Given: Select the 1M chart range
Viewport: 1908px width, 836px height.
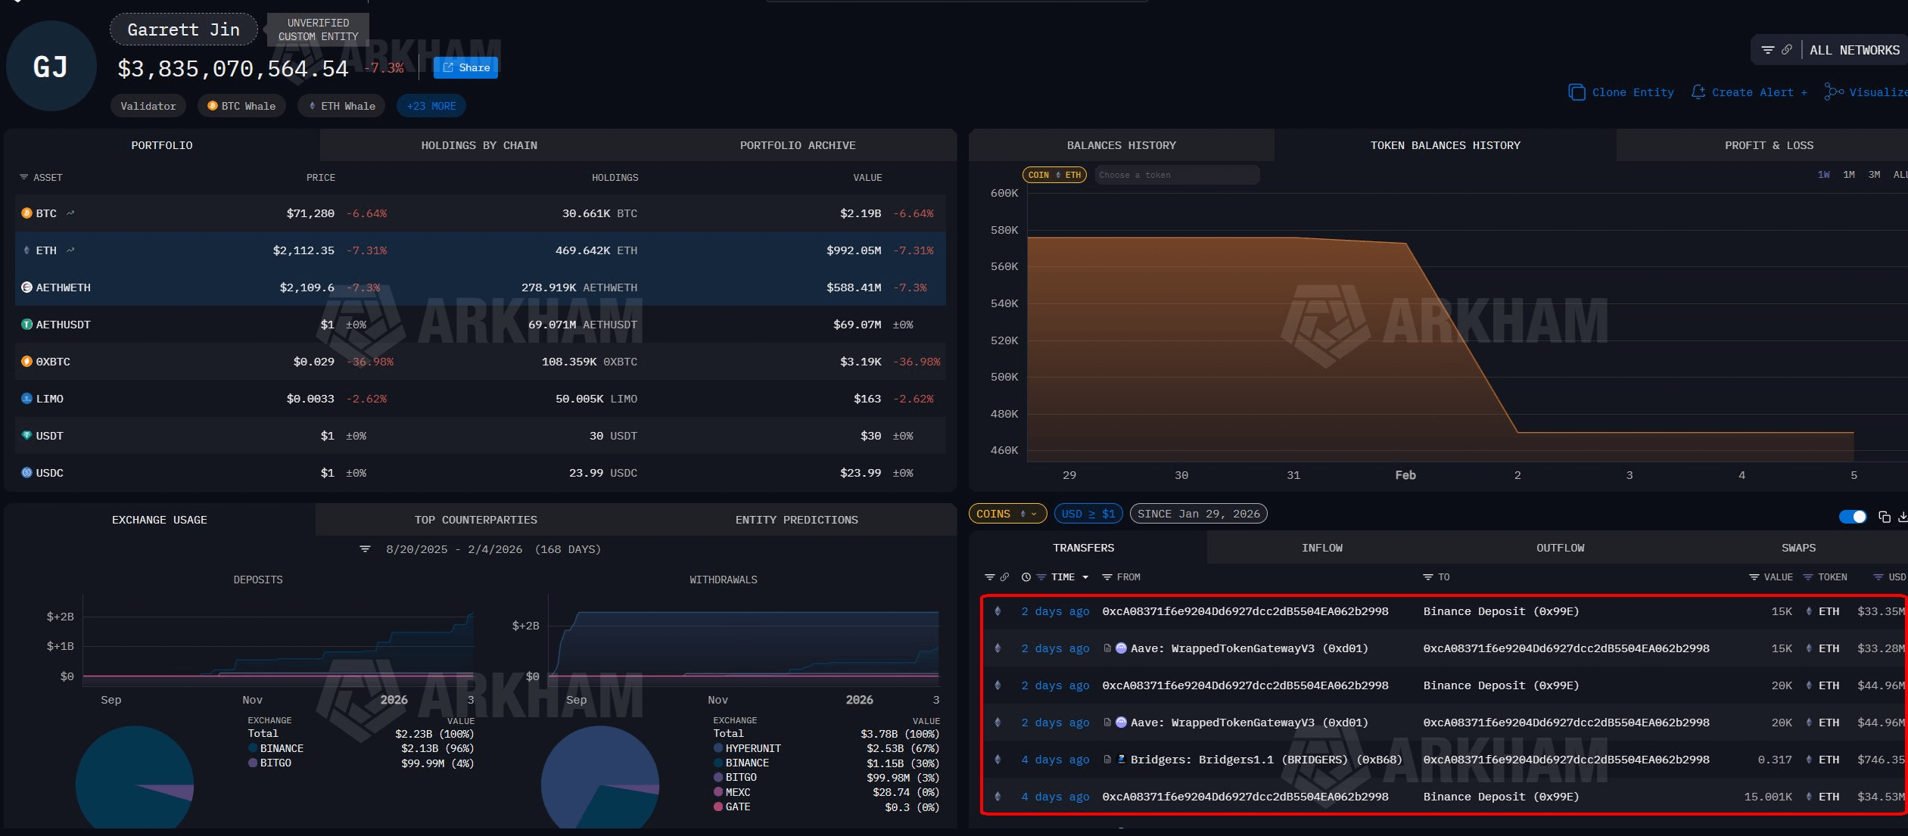Looking at the screenshot, I should (1849, 175).
